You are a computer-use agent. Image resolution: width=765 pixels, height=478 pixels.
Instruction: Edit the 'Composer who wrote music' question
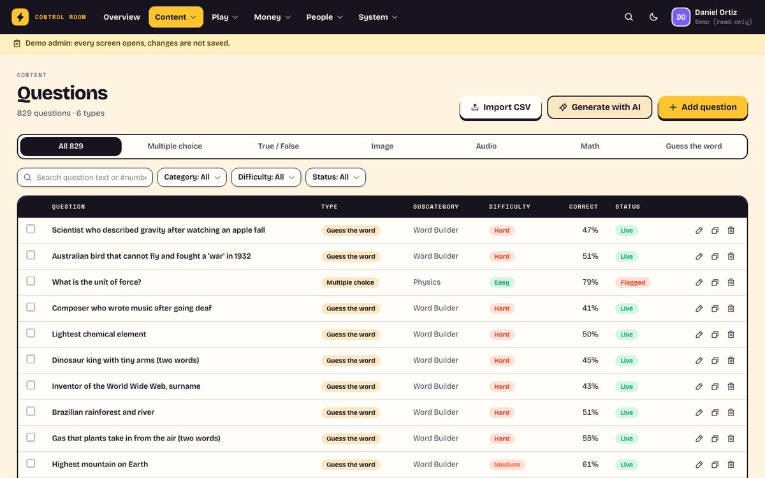pyautogui.click(x=699, y=308)
